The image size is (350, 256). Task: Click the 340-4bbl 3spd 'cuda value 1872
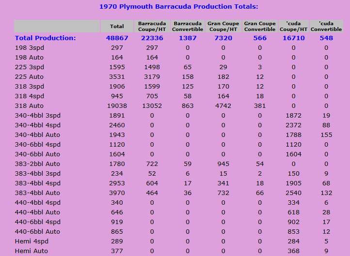[x=294, y=116]
